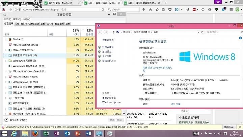Open Task Manager 檔案(F) menu
243x137 pixels.
[x=7, y=19]
